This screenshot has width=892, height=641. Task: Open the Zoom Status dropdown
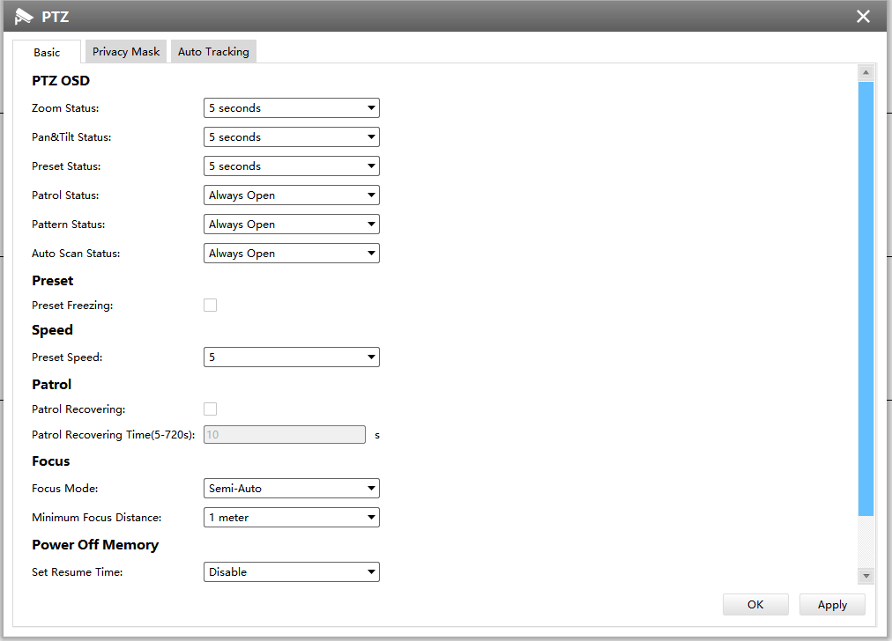291,108
